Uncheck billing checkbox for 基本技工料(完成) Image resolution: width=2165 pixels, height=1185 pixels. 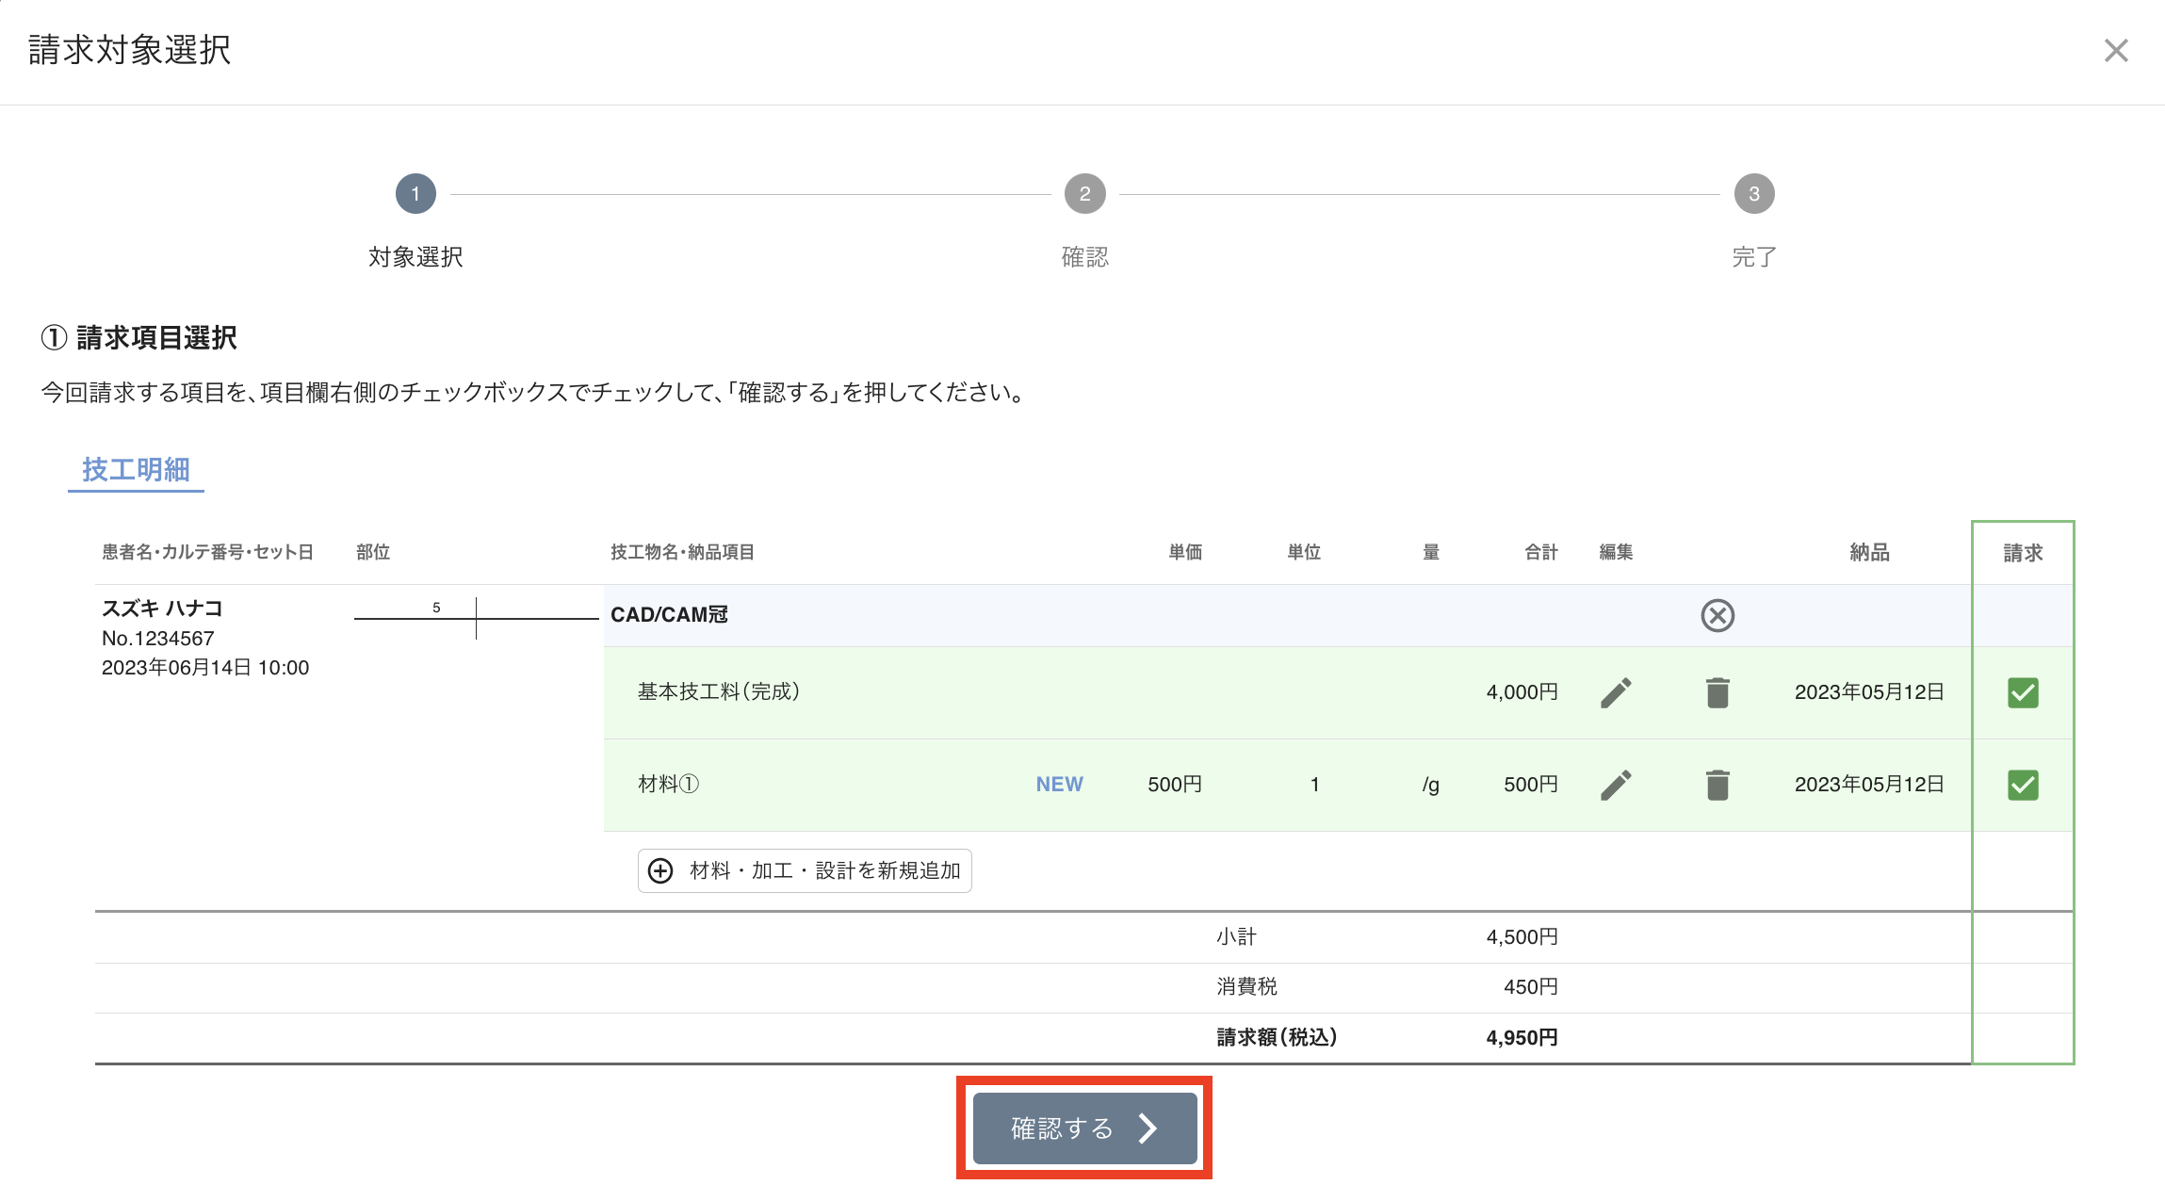click(x=2023, y=692)
